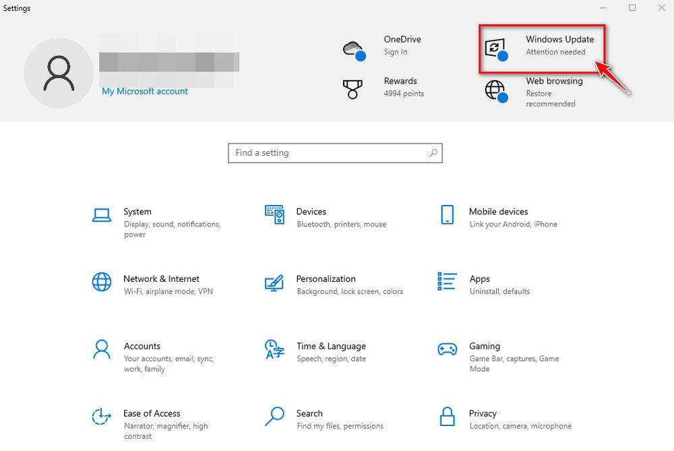Click 'Display, sound, notifications, power' description
674x451 pixels.
point(173,229)
